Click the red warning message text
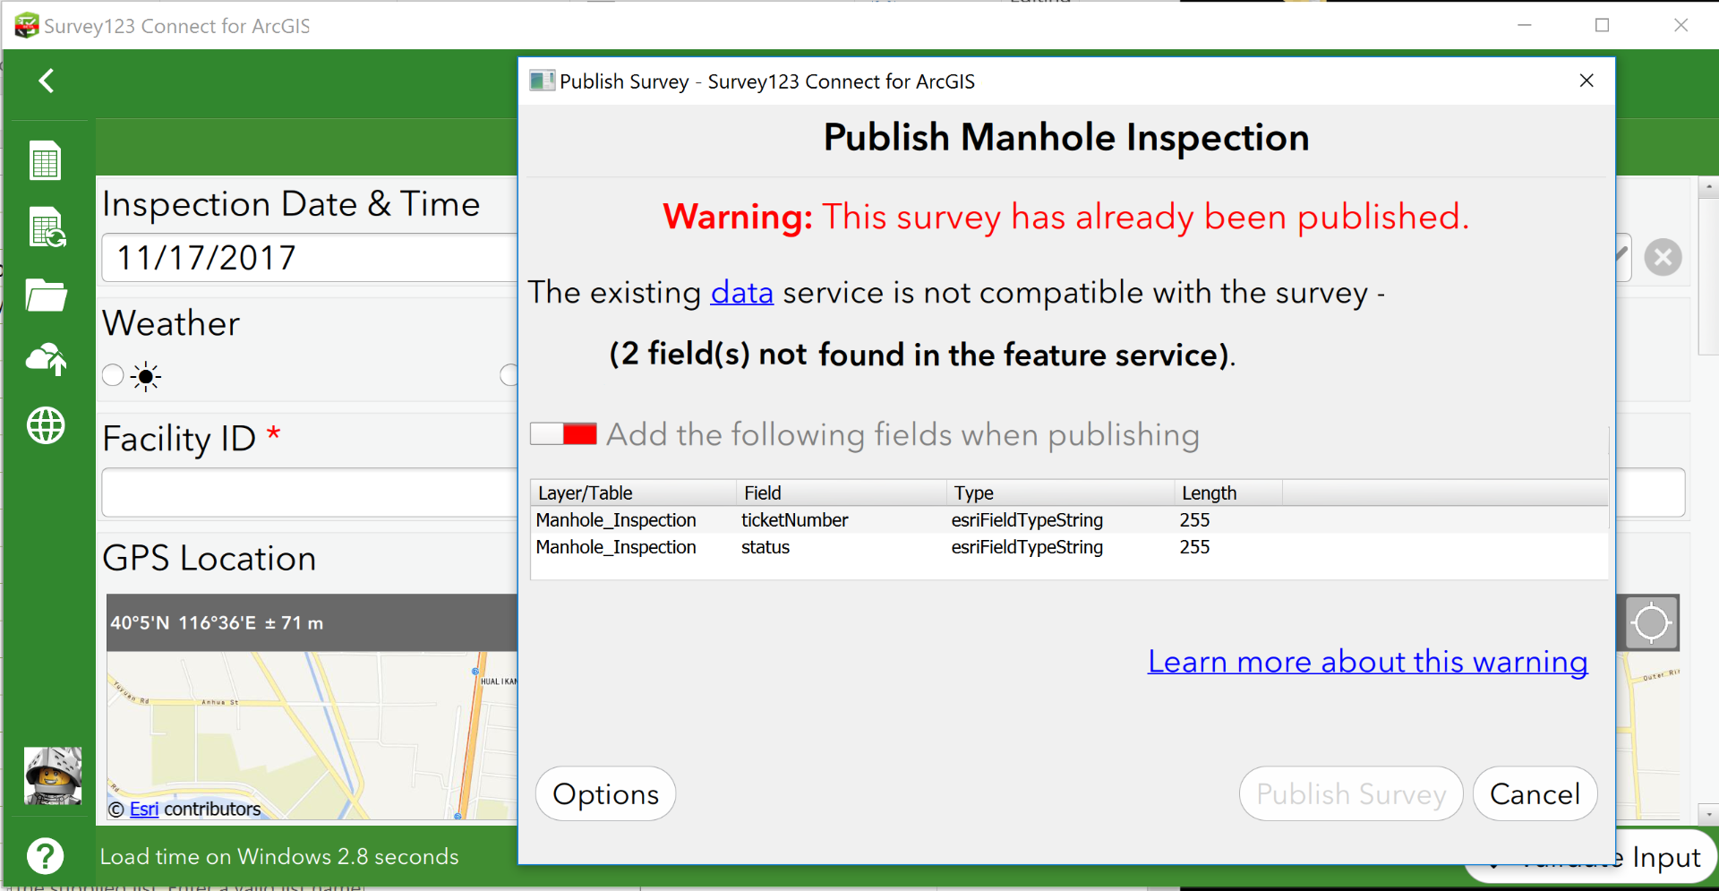The width and height of the screenshot is (1719, 891). pos(1066,218)
